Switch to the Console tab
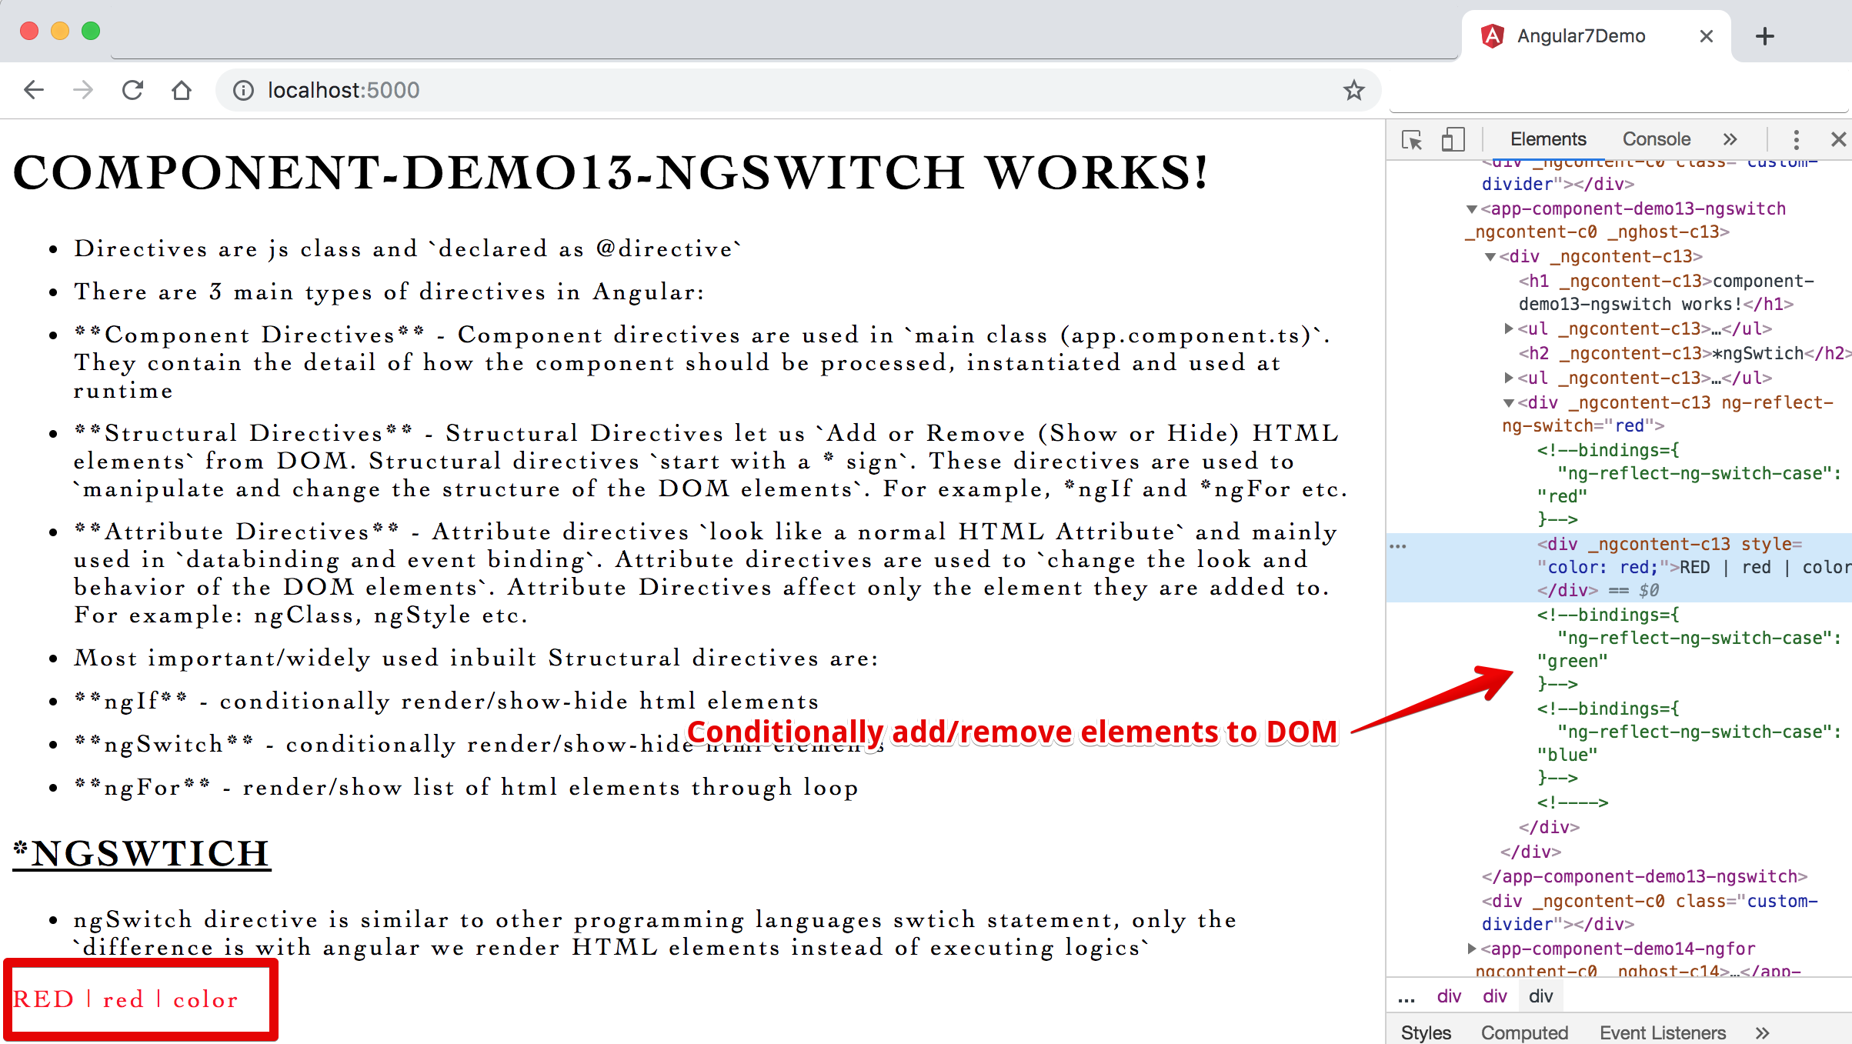This screenshot has height=1044, width=1852. click(1656, 139)
